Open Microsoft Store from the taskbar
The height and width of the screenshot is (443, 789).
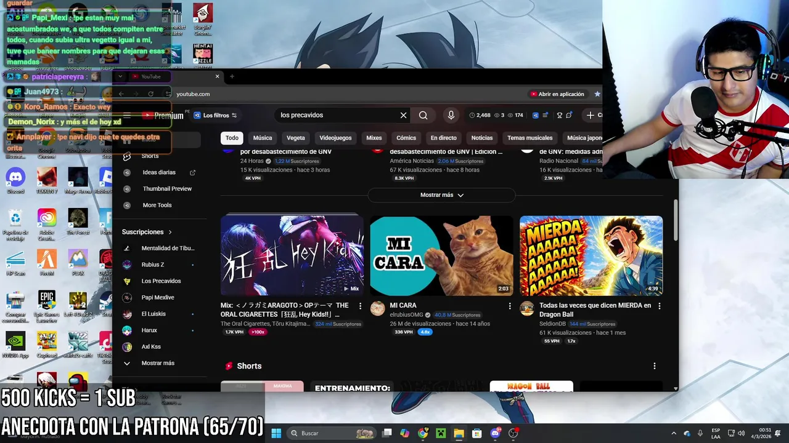[x=476, y=433]
